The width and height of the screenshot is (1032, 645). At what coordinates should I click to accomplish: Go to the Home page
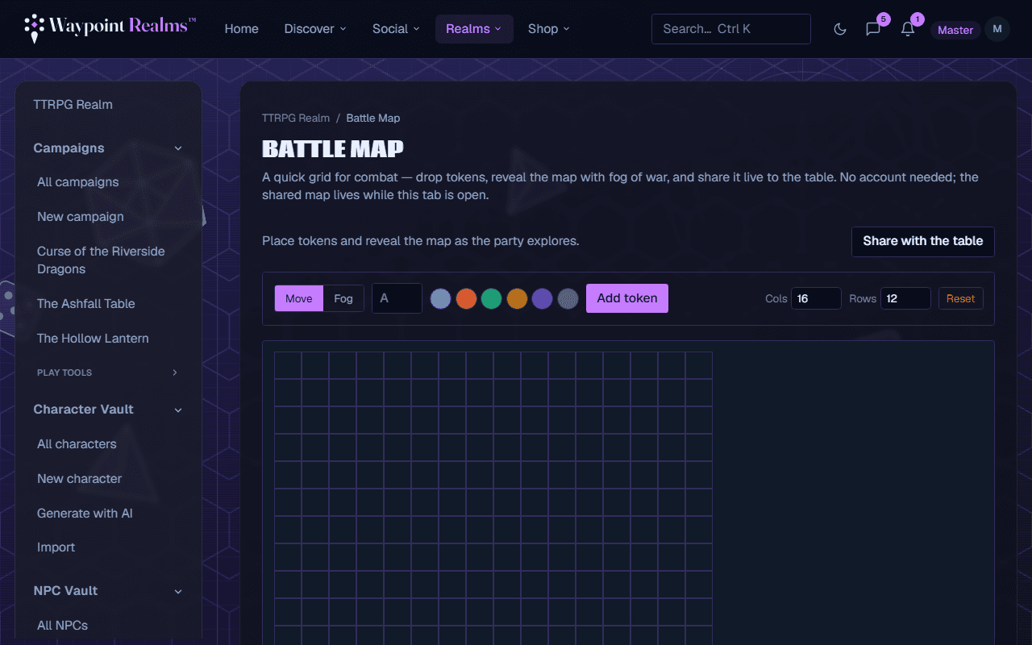(x=242, y=29)
